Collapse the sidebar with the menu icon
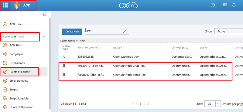Image resolution: width=243 pixels, height=112 pixels. pyautogui.click(x=45, y=14)
